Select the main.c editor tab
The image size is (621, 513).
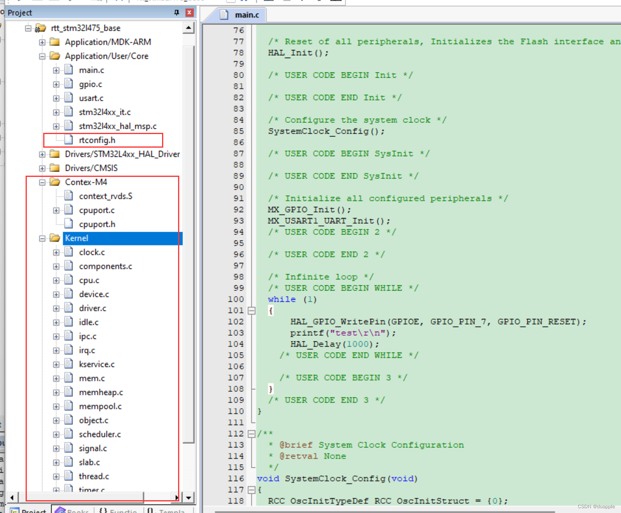[242, 15]
